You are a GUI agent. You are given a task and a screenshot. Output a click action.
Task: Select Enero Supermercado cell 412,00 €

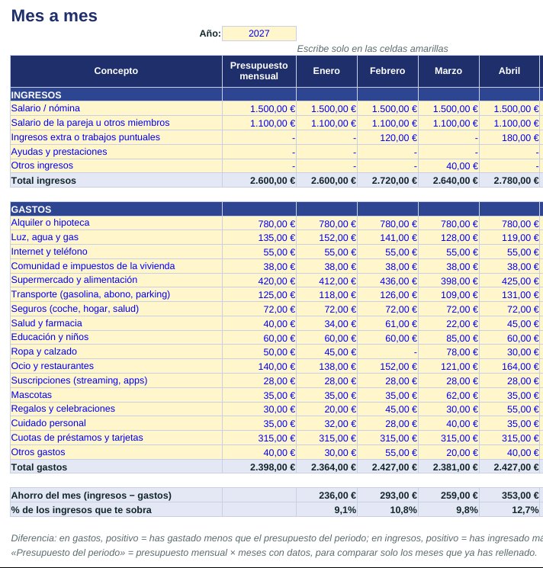[x=326, y=281]
